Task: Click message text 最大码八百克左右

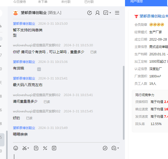Action: 28,85
